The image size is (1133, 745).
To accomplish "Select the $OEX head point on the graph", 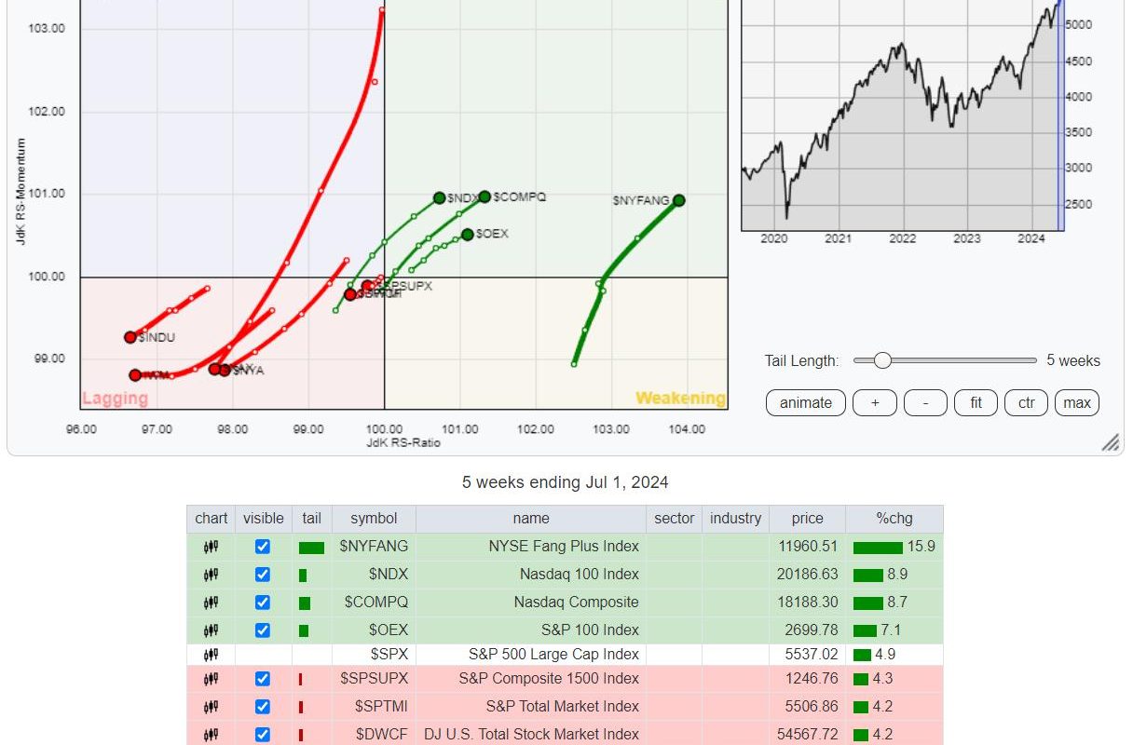I will click(468, 235).
